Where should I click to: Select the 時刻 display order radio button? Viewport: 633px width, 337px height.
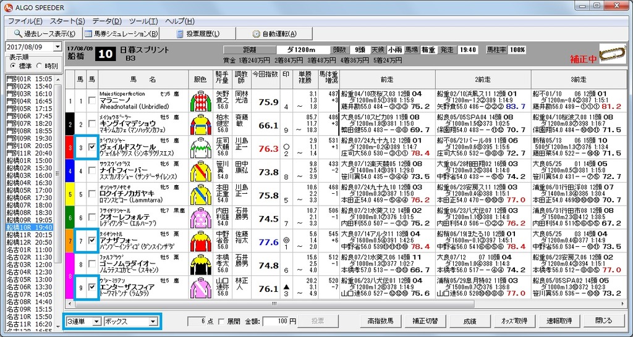(x=39, y=65)
